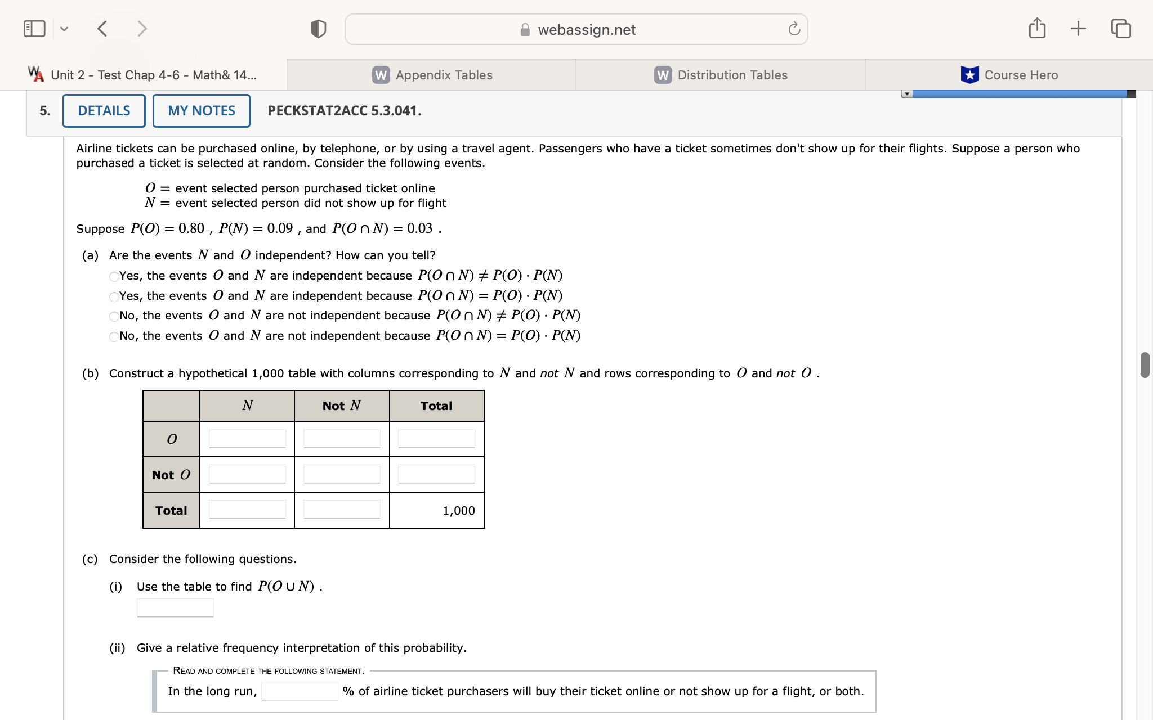Screen dimensions: 1153x720
Task: Expand the sidebar dropdown chevron
Action: pos(64,29)
